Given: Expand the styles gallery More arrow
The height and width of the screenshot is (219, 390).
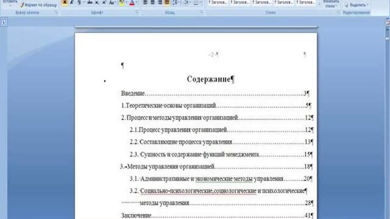Looking at the screenshot, I should click(319, 4).
